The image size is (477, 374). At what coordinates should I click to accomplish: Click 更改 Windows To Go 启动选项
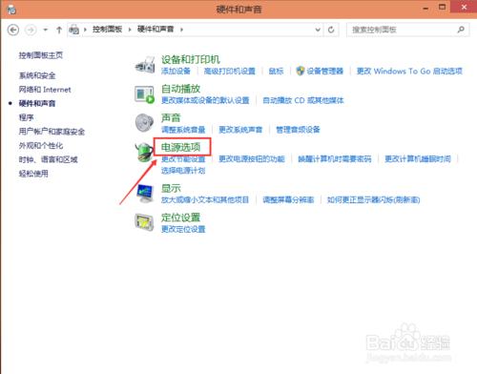point(409,72)
